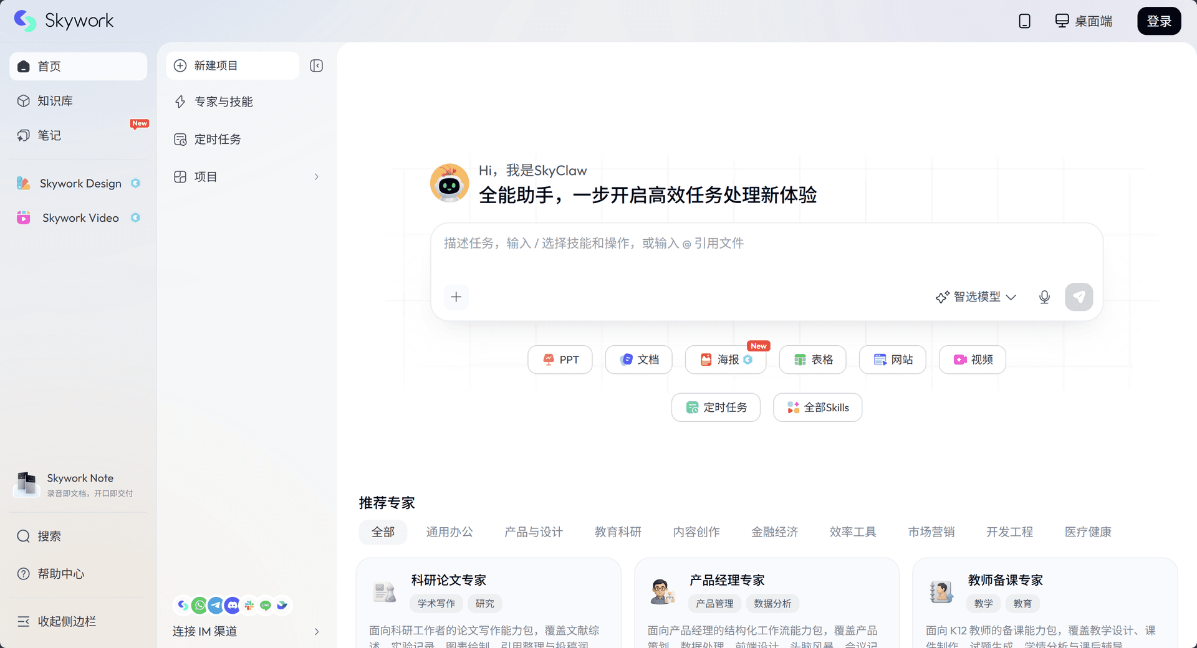Open the 科研论文专家 card title
Screen dimensions: 1197x648
click(449, 580)
